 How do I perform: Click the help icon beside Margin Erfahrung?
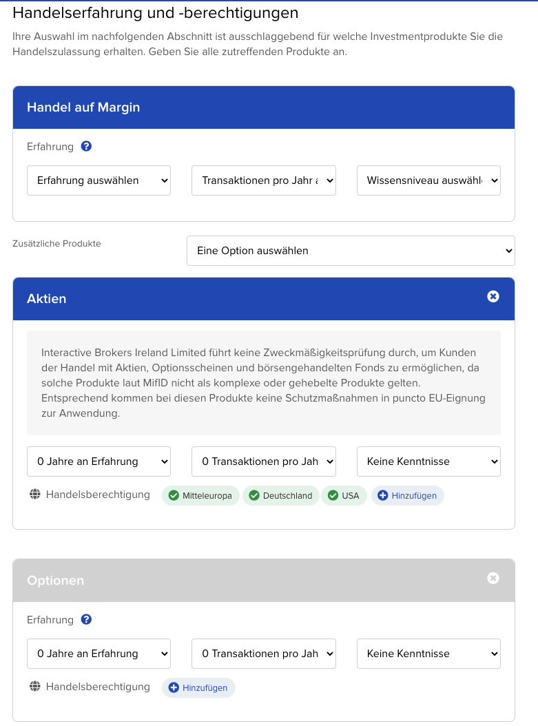click(x=86, y=146)
